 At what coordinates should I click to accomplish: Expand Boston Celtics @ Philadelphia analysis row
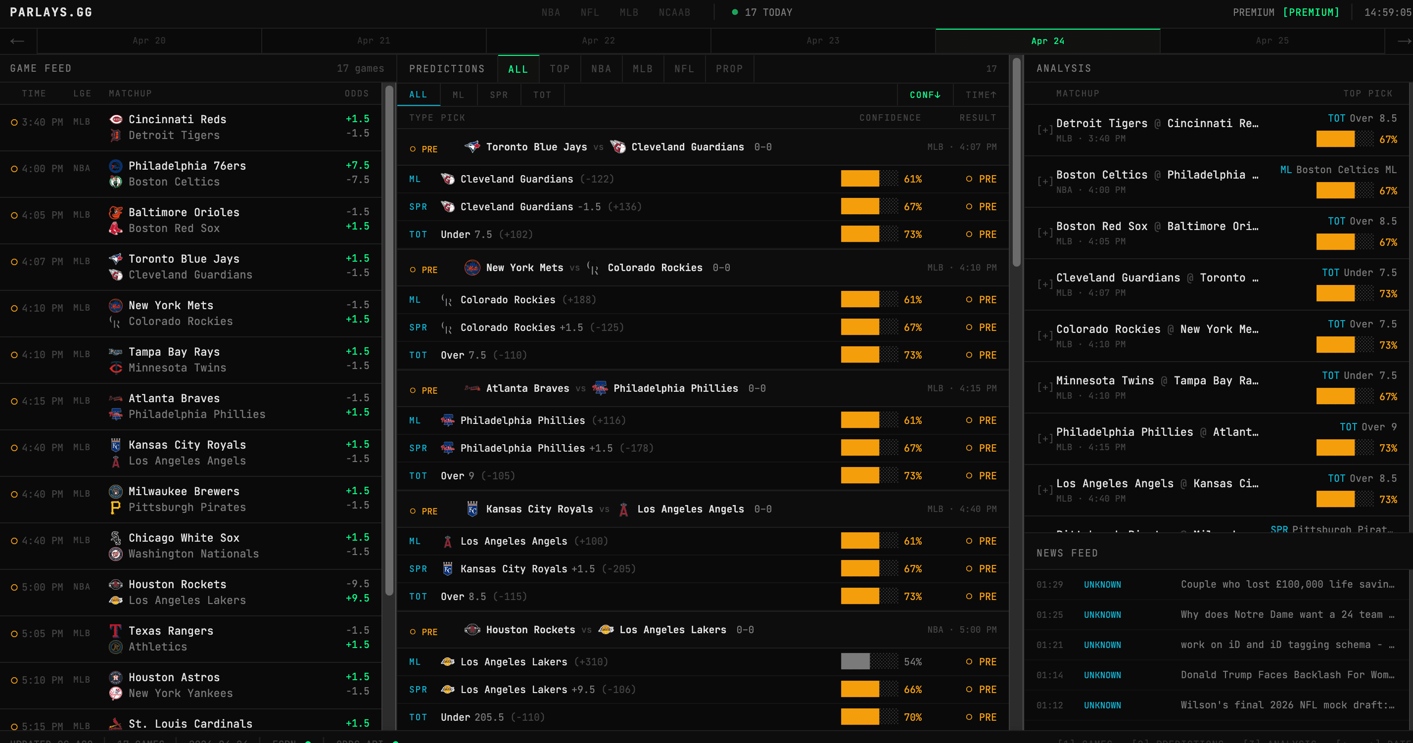point(1044,182)
